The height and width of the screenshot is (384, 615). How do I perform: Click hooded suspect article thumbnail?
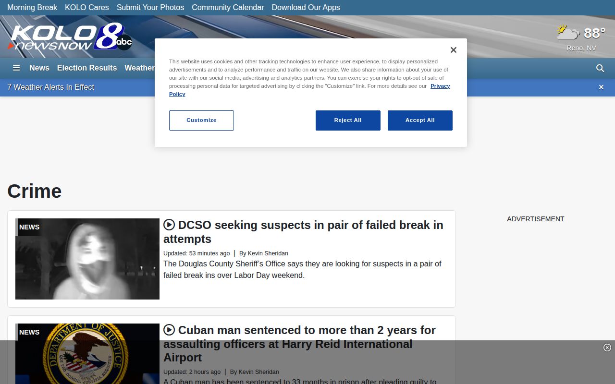(x=87, y=259)
